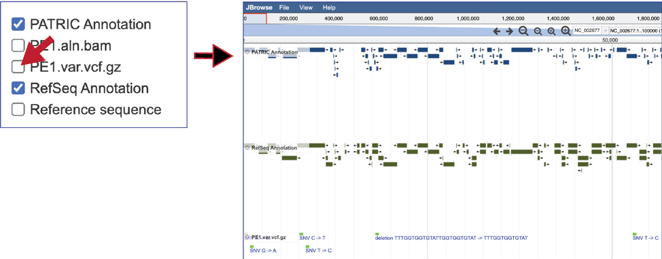Click the large zoom-in magnifier
662x259 pixels.
click(565, 31)
